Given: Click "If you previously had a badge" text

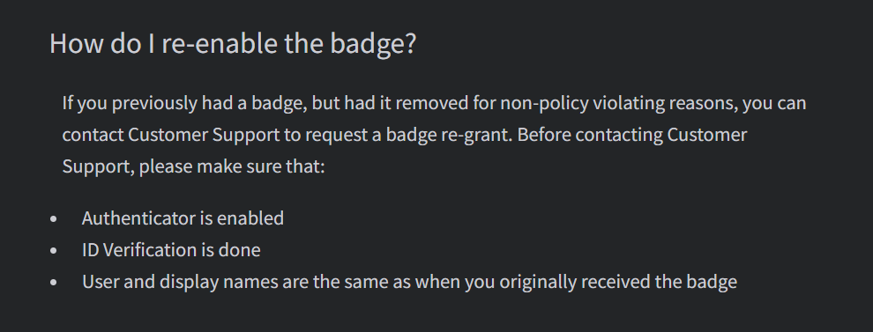Looking at the screenshot, I should 184,103.
